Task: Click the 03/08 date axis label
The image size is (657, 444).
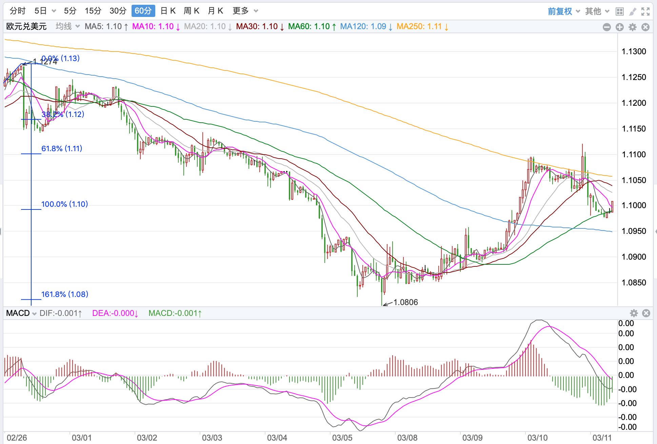Action: (407, 438)
